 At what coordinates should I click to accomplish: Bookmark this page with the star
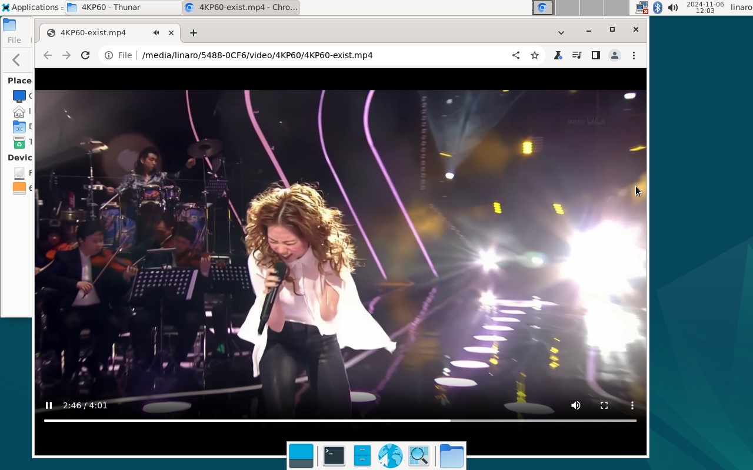[535, 55]
